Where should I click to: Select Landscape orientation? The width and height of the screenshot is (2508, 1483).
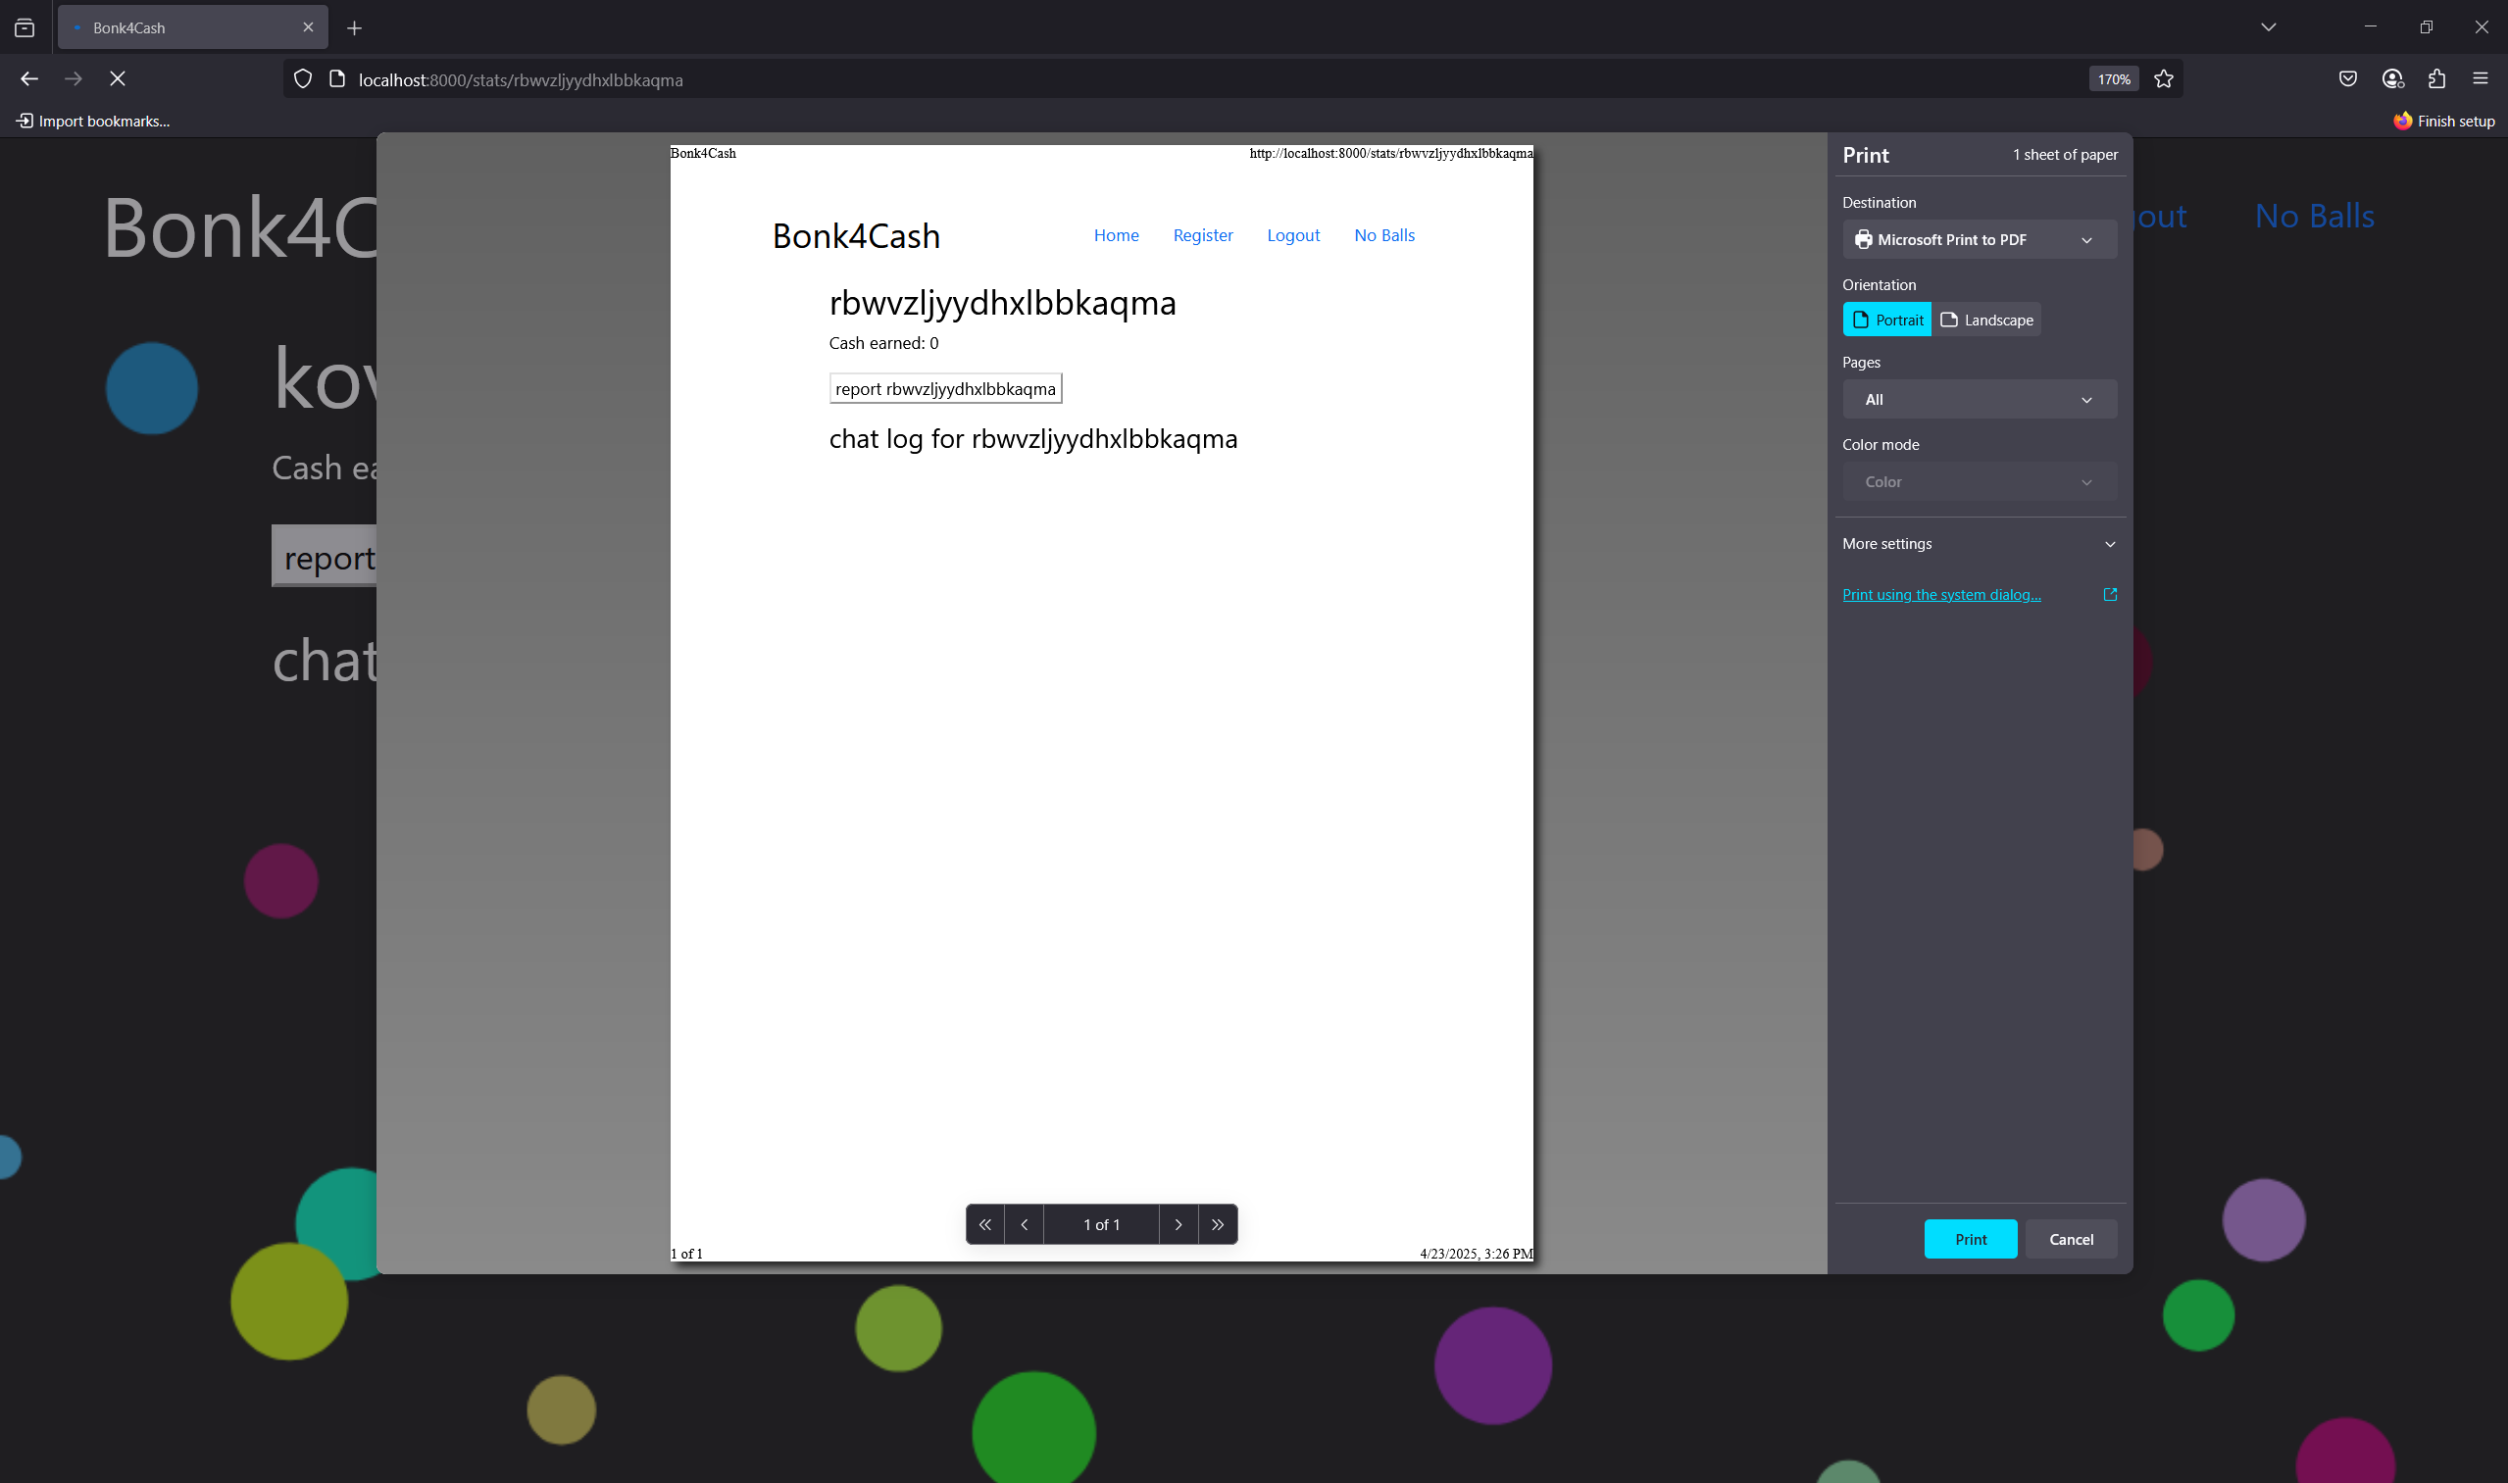click(1986, 320)
